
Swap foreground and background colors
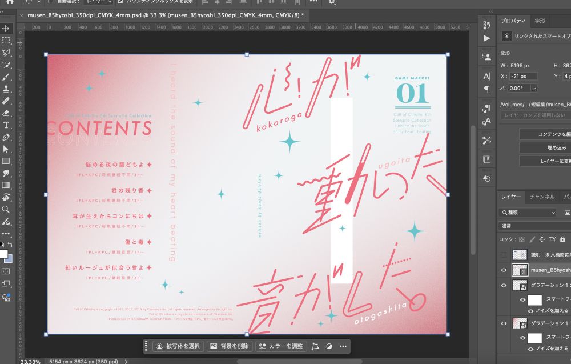pos(10,245)
